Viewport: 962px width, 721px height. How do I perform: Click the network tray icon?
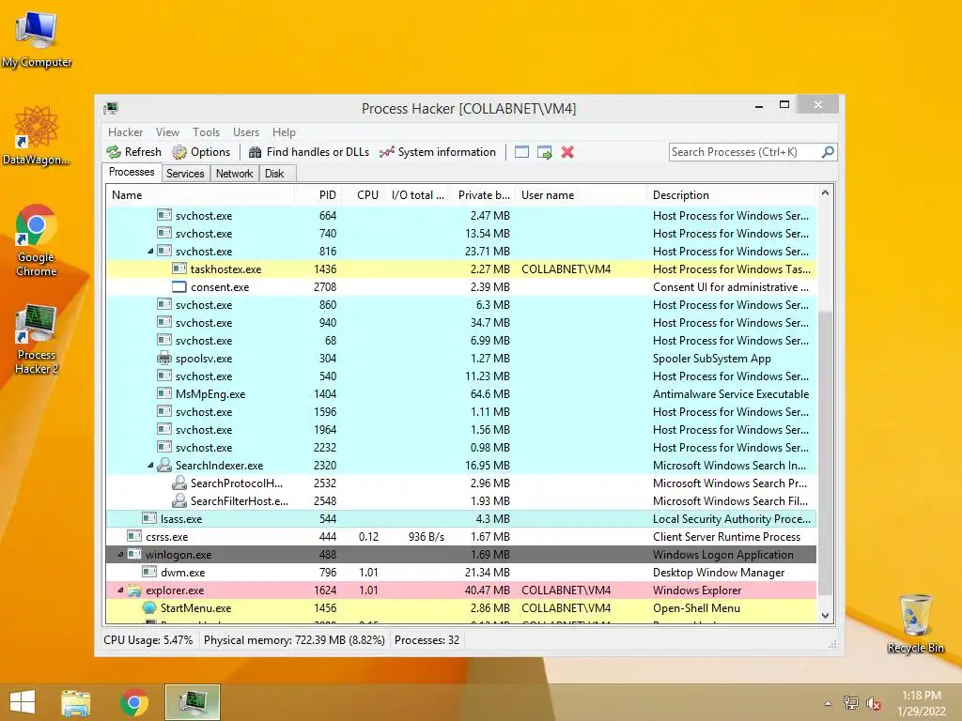(851, 703)
